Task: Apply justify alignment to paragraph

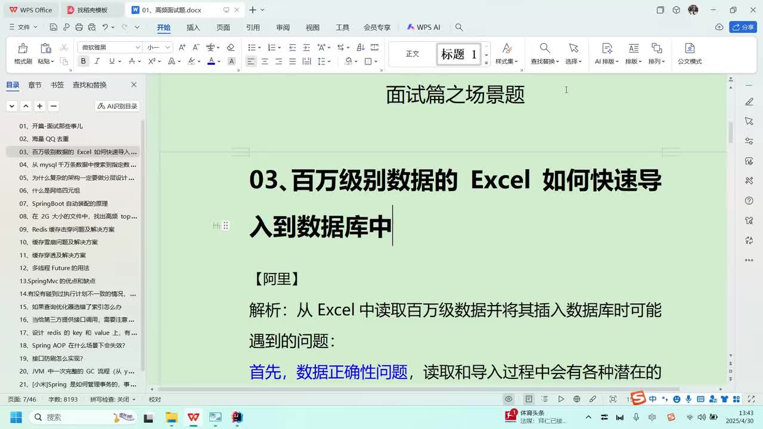Action: 292,61
